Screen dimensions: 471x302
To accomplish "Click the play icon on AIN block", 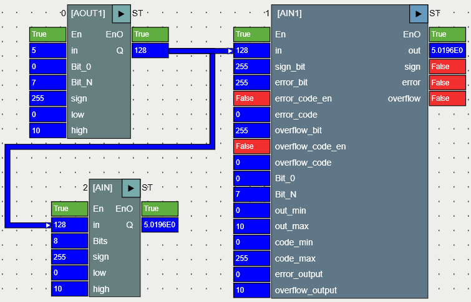I will [131, 187].
